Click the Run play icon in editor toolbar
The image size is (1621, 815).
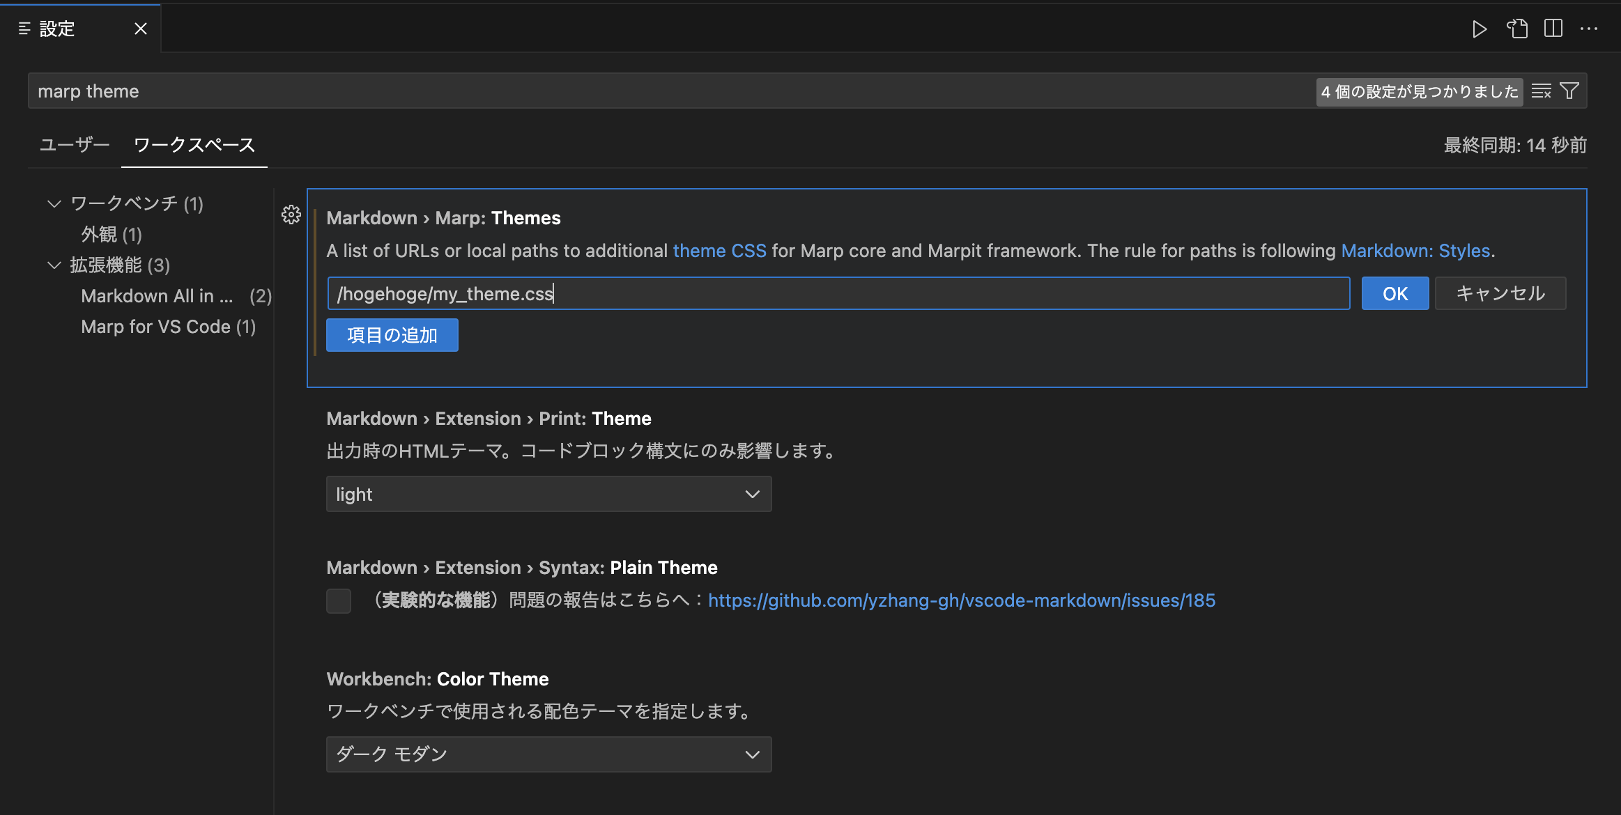click(1479, 29)
